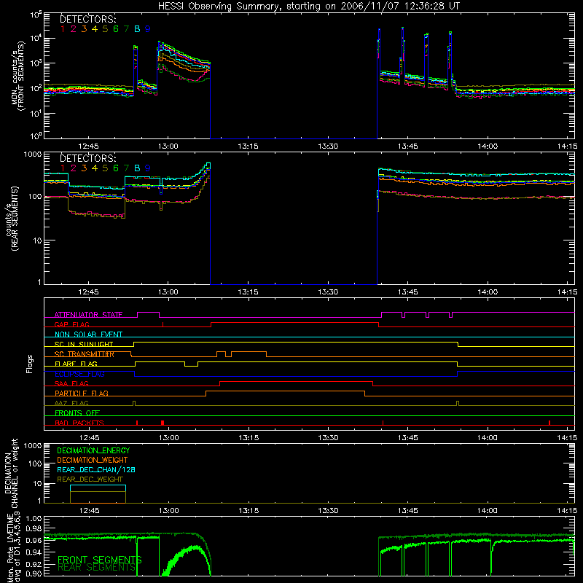Image resolution: width=583 pixels, height=583 pixels.
Task: Pick detector 1 in rear segments legend
Action: (63, 168)
